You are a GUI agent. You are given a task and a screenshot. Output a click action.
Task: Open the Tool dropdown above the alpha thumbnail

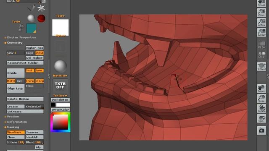[x=60, y=16]
